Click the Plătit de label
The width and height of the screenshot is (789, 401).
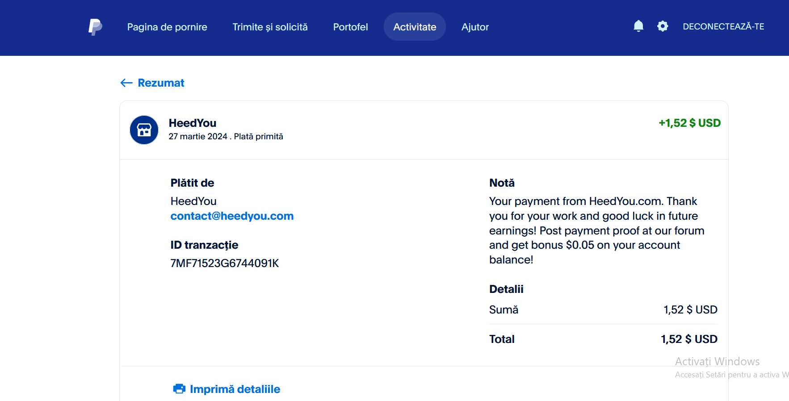pos(192,183)
